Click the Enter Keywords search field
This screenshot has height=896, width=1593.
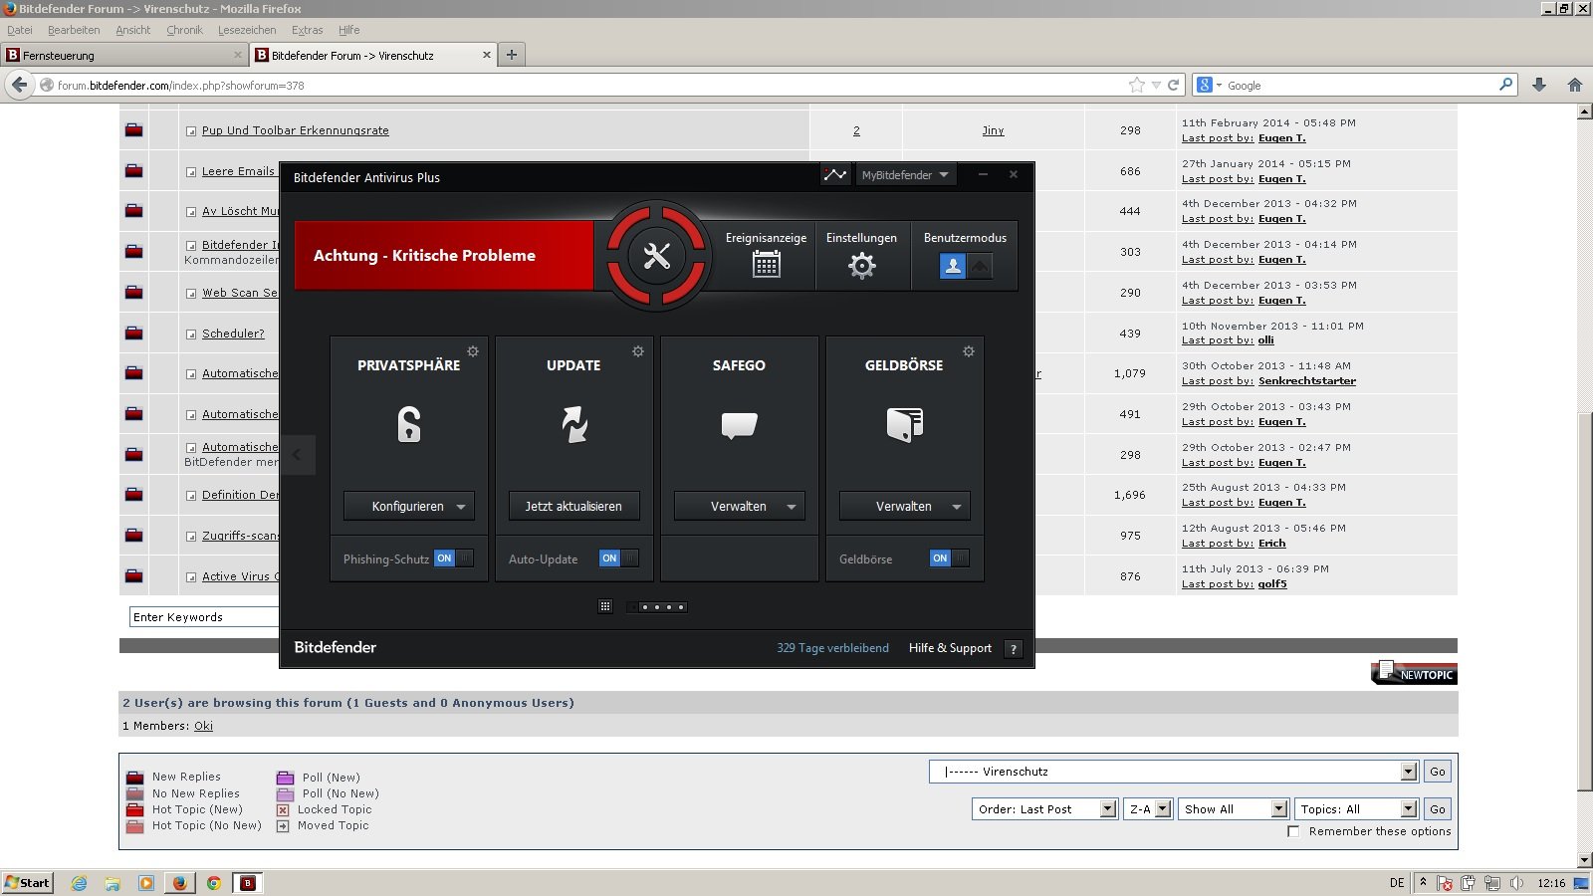click(x=204, y=617)
